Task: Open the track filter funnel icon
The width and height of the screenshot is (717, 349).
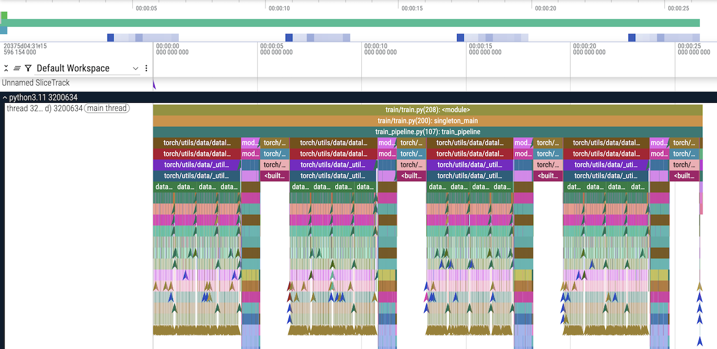Action: (x=28, y=68)
